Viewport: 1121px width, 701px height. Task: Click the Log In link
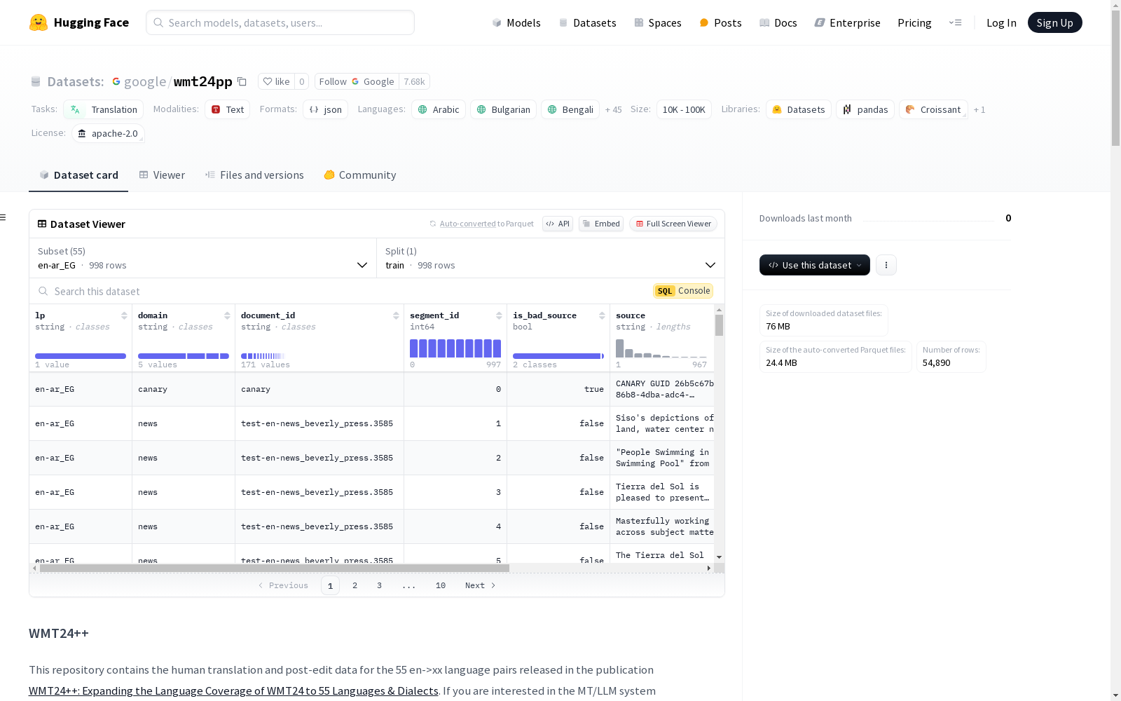click(x=1001, y=22)
